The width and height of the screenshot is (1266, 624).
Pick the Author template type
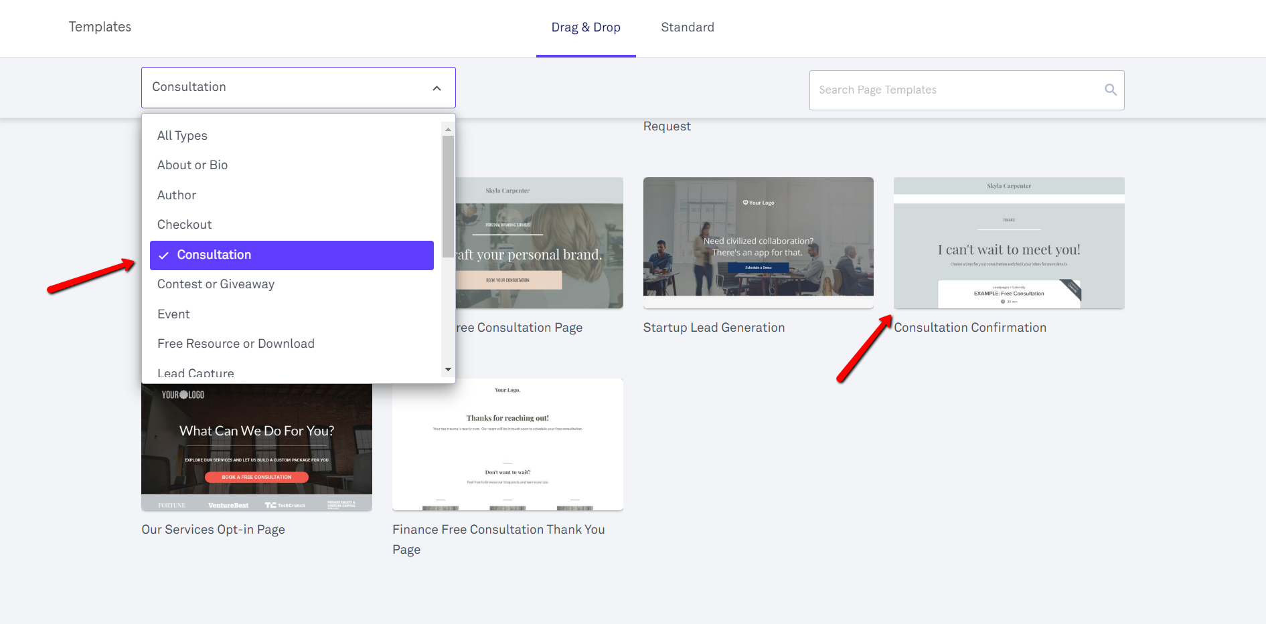pos(177,195)
